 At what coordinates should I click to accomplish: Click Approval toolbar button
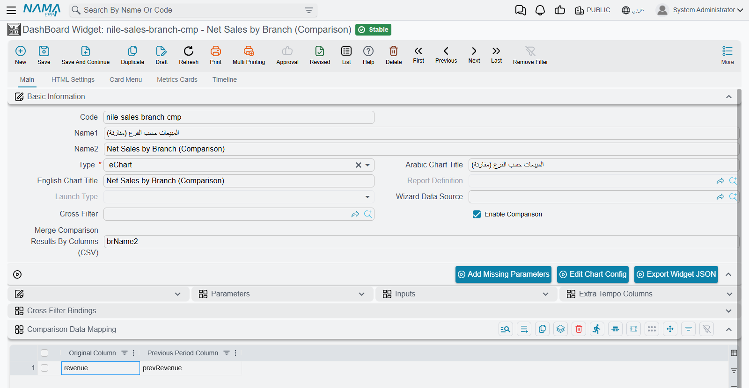point(287,55)
